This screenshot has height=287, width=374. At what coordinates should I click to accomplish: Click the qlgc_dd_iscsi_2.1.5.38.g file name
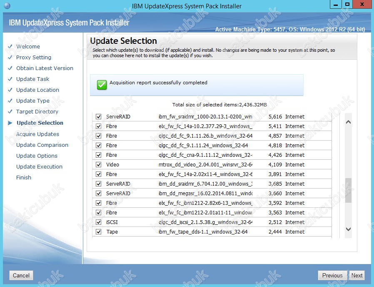[205, 222]
